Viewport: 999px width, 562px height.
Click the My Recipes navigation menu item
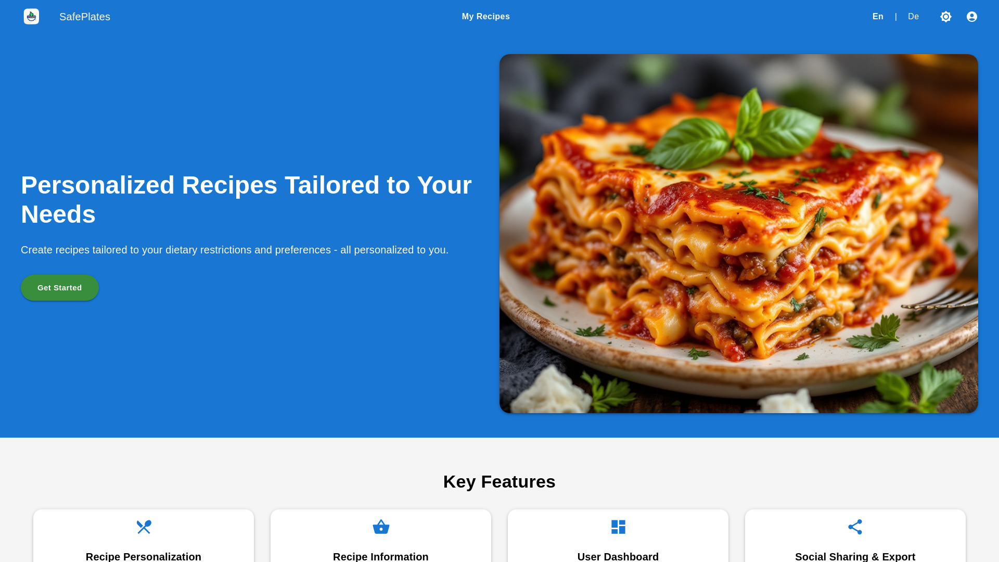[x=486, y=17]
